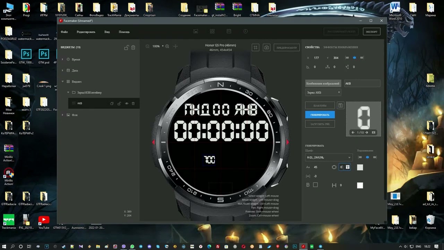
Task: Open the Редактировать menu
Action: click(86, 32)
